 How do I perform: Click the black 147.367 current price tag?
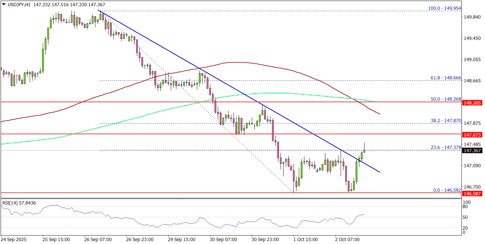pos(473,151)
